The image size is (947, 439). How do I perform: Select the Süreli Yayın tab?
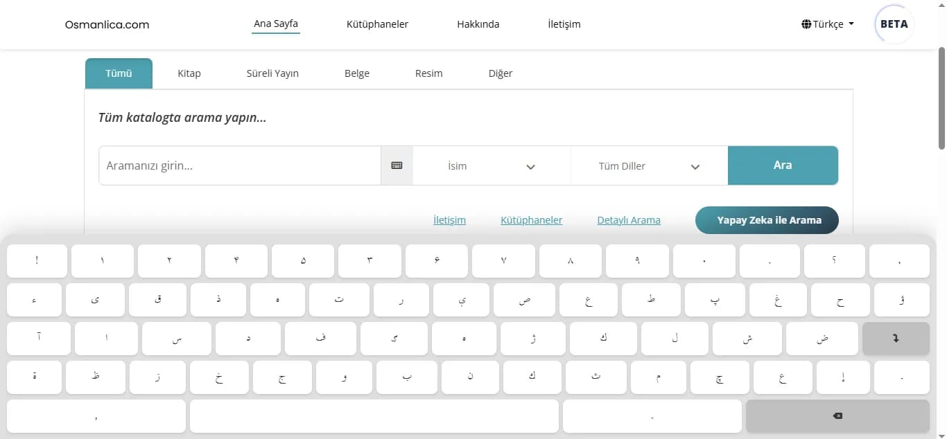(272, 73)
